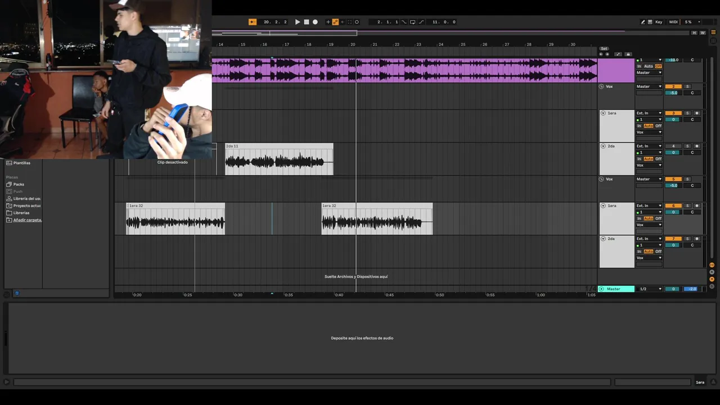Jump to the next locator arrow
This screenshot has width=720, height=405.
coord(607,54)
